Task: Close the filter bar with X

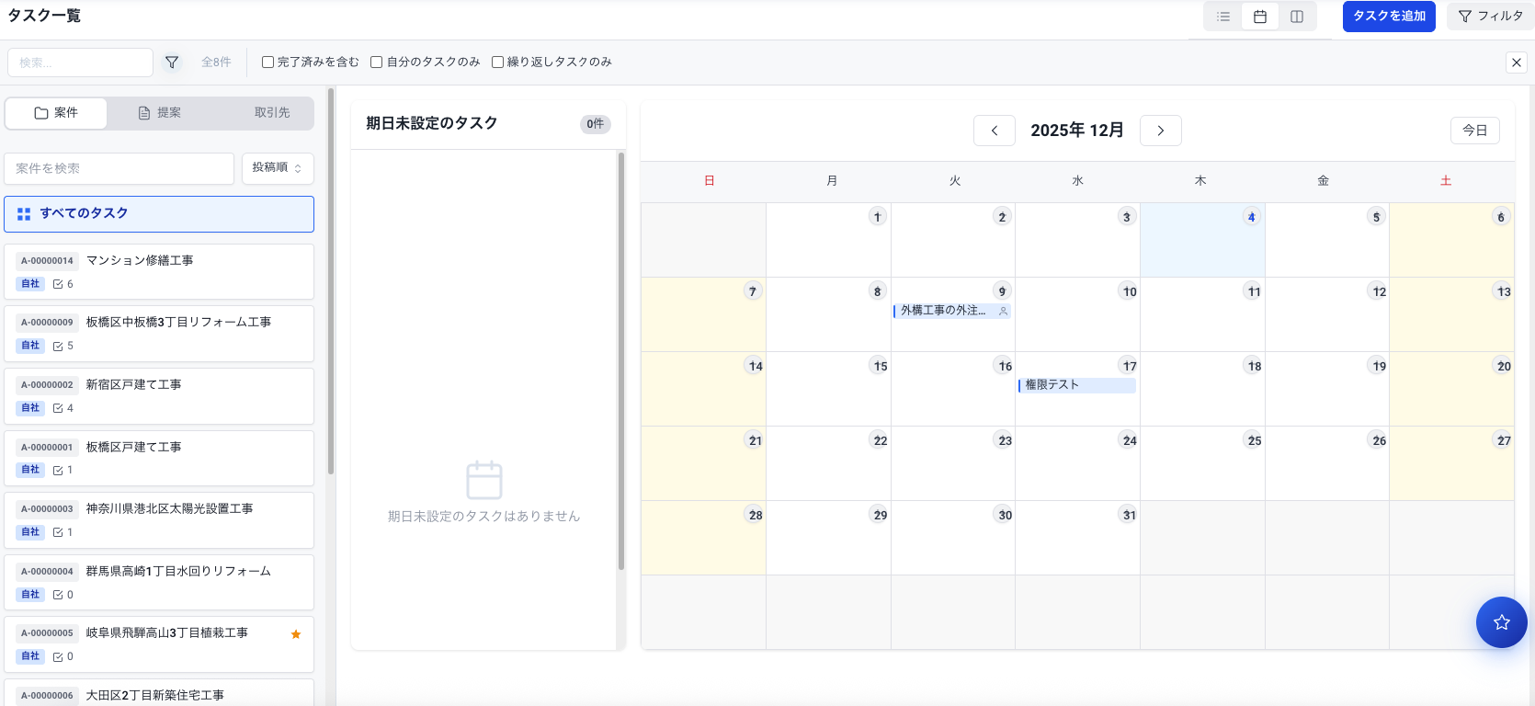Action: tap(1517, 63)
